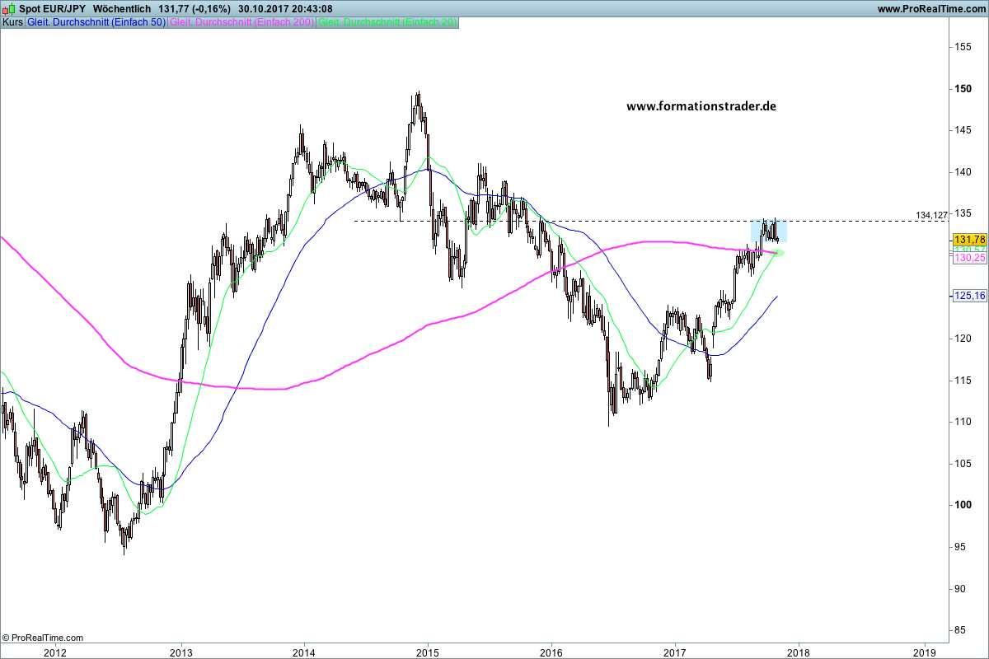989x659 pixels.
Task: Open the 20-period moving average label
Action: 387,23
